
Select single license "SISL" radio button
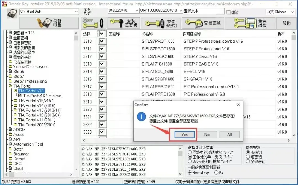[x=190, y=157]
